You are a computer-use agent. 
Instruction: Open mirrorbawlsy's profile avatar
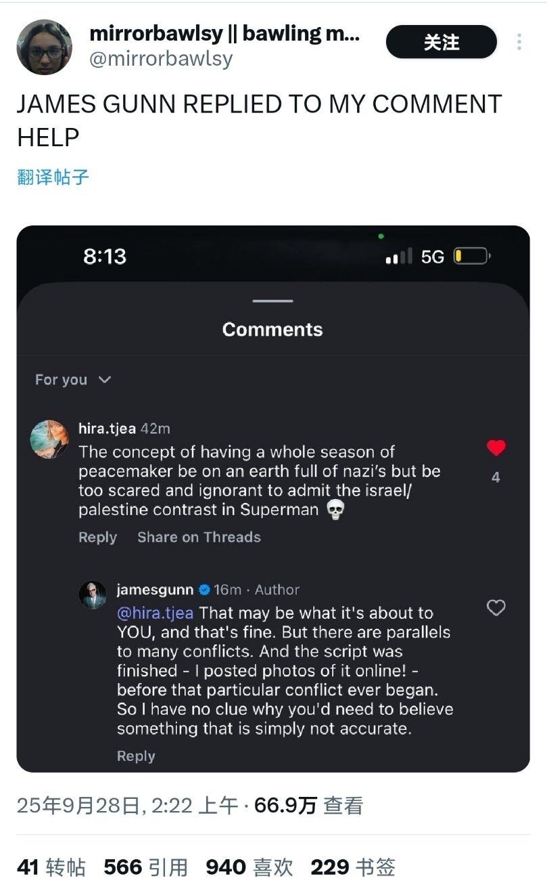(44, 47)
